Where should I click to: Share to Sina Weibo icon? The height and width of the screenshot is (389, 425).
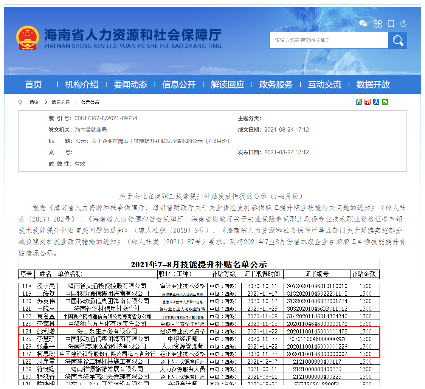point(367,101)
